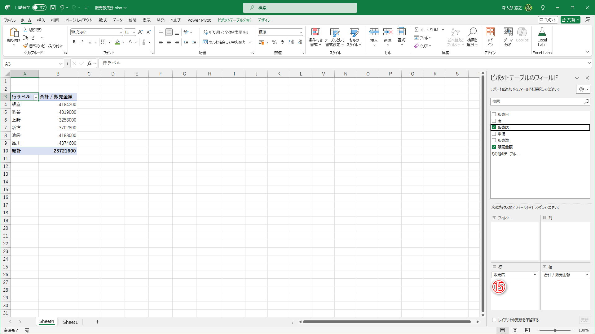Click the Conditional Formatting icon
The width and height of the screenshot is (595, 334).
point(315,32)
